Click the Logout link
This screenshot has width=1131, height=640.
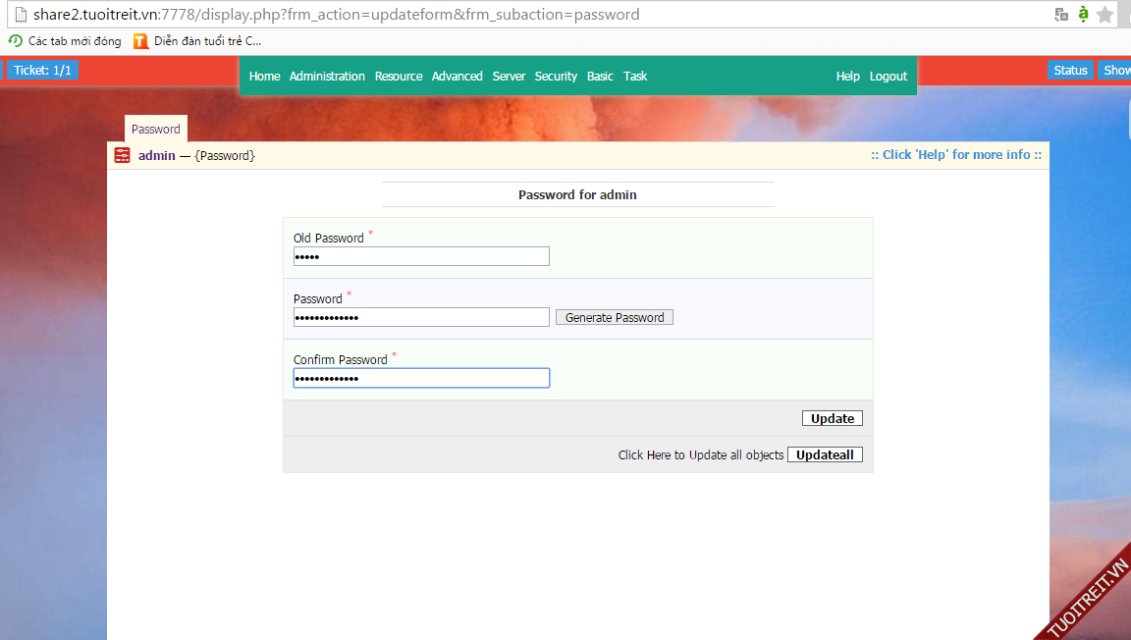coord(889,77)
